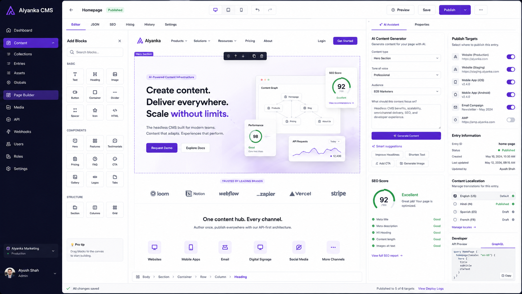
Task: Switch to the SEO tab
Action: 113,24
